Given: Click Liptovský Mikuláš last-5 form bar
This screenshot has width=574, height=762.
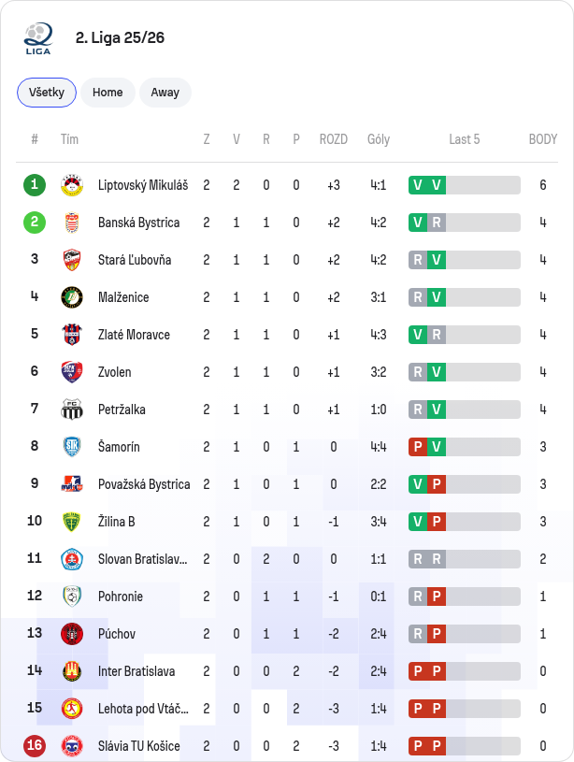Looking at the screenshot, I should (465, 185).
